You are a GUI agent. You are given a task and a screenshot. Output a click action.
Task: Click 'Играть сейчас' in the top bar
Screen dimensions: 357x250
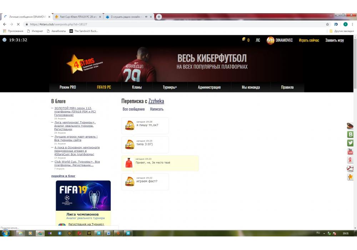tap(309, 40)
